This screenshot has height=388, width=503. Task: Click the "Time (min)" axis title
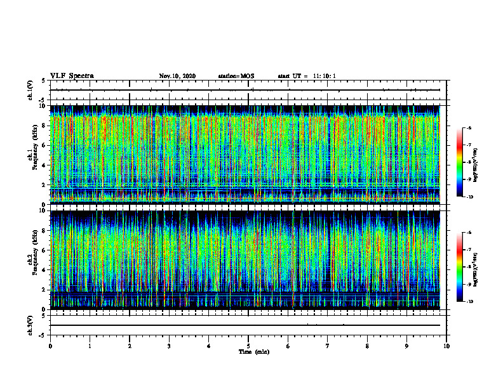(254, 352)
